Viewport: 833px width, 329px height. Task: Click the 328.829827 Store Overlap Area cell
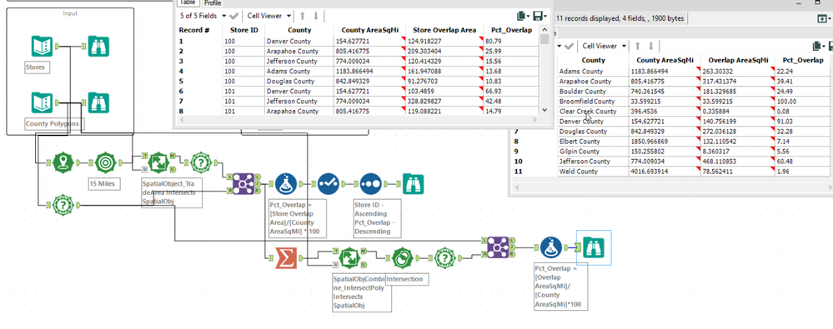tap(444, 102)
